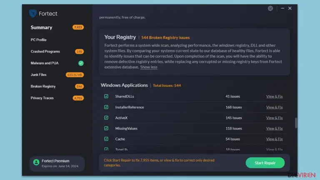The width and height of the screenshot is (320, 180).
Task: Click the '41 Issues' count
Action: pos(232,96)
